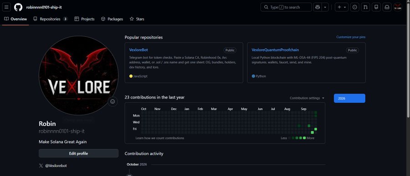
Task: Open the Copilot chat icon
Action: click(318, 7)
